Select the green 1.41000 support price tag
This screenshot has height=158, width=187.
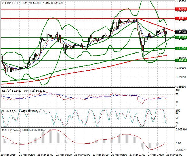coord(181,49)
